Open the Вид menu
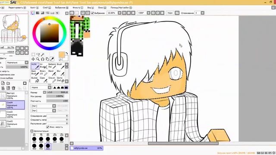The height and width of the screenshot is (155, 276). tap(91, 8)
